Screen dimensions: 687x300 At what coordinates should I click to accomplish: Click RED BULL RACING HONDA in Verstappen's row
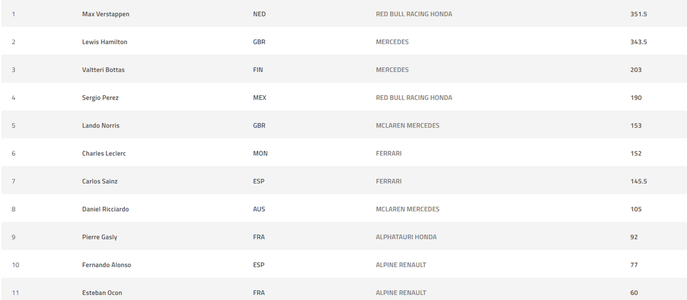click(414, 14)
